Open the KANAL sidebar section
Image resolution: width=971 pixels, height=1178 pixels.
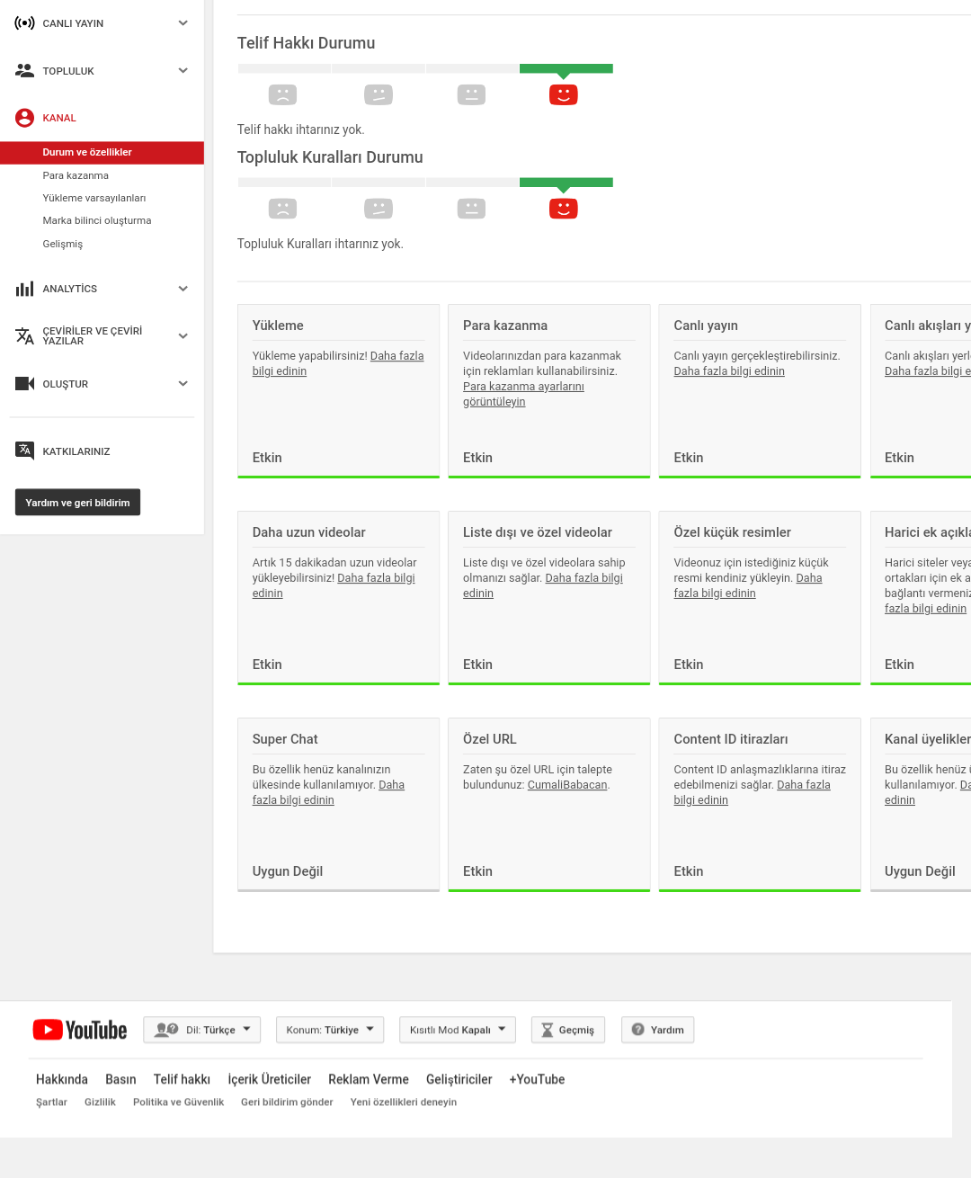tap(59, 118)
